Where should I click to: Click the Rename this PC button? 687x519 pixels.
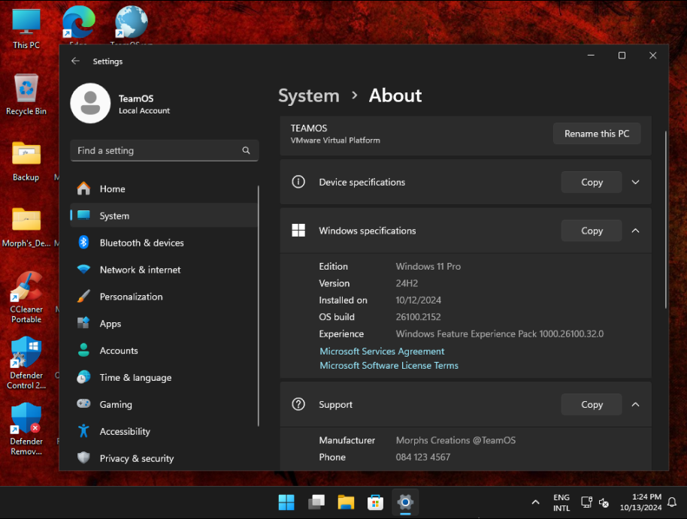pyautogui.click(x=597, y=134)
